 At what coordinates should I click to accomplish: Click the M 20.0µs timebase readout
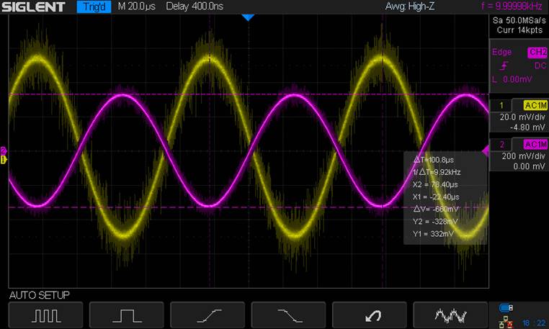tap(137, 6)
